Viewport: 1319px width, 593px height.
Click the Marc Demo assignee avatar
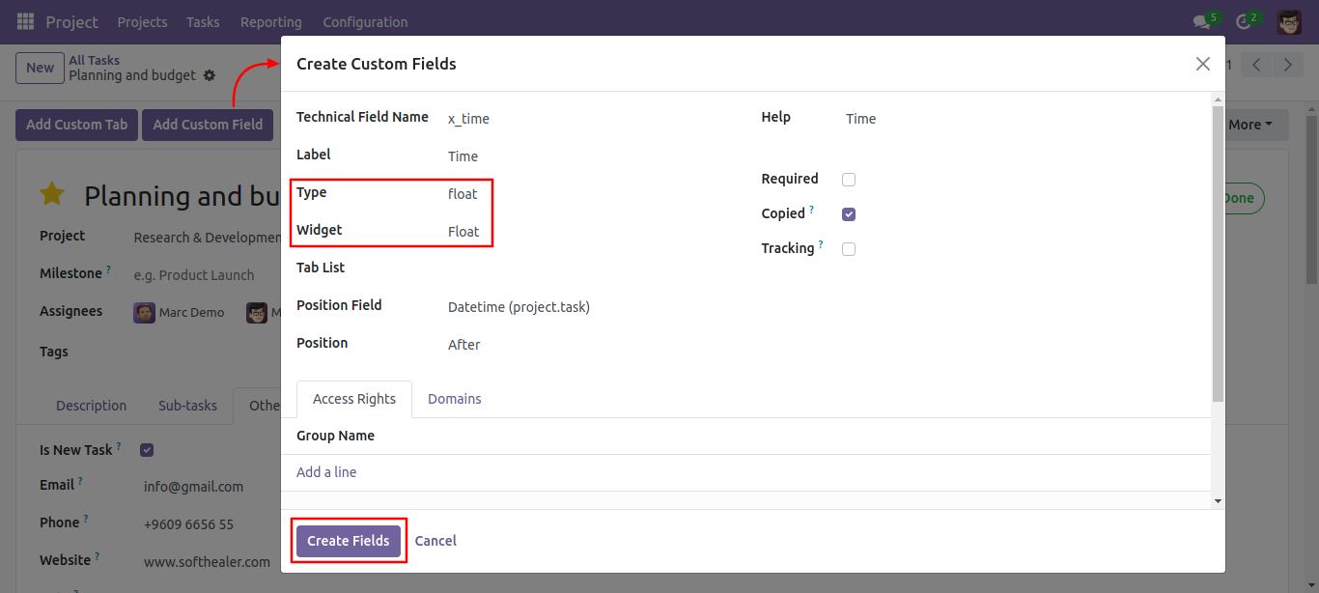coord(144,312)
